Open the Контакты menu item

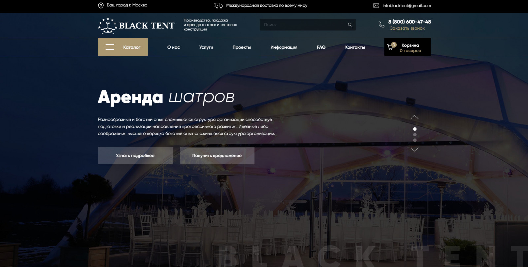tap(355, 47)
